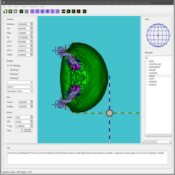
Task: Select GEOM in the elements tree
Action: [152, 76]
